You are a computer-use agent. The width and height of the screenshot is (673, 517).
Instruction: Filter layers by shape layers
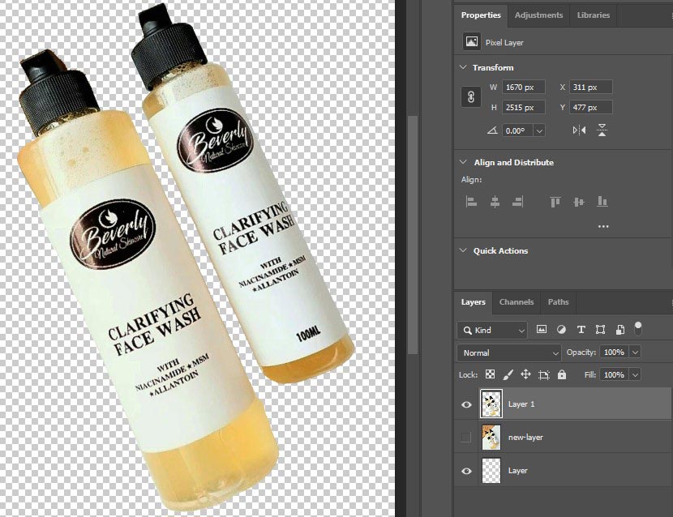pos(601,330)
